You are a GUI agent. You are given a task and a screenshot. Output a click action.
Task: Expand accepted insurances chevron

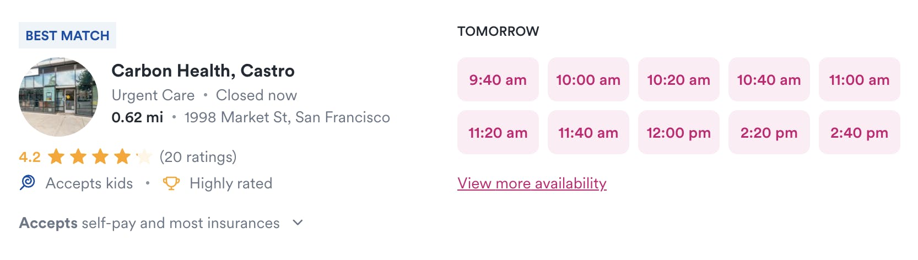298,223
